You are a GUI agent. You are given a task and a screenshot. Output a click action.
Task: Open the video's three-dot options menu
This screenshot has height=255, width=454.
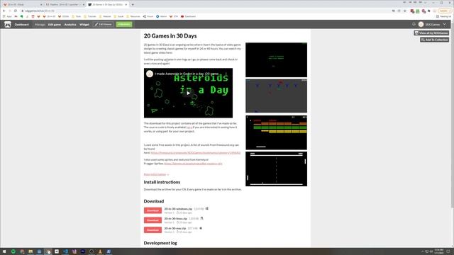click(226, 74)
